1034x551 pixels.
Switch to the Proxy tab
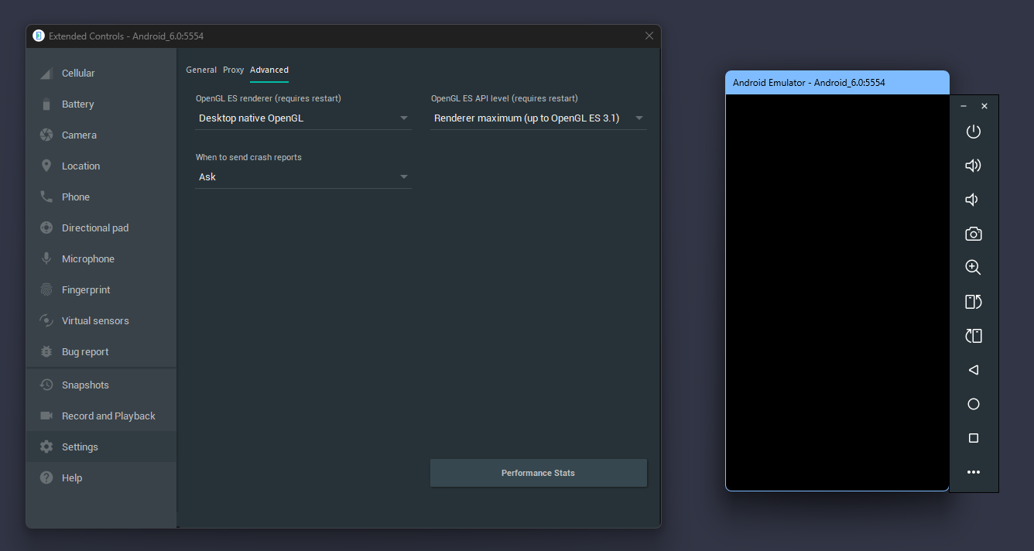click(x=233, y=70)
